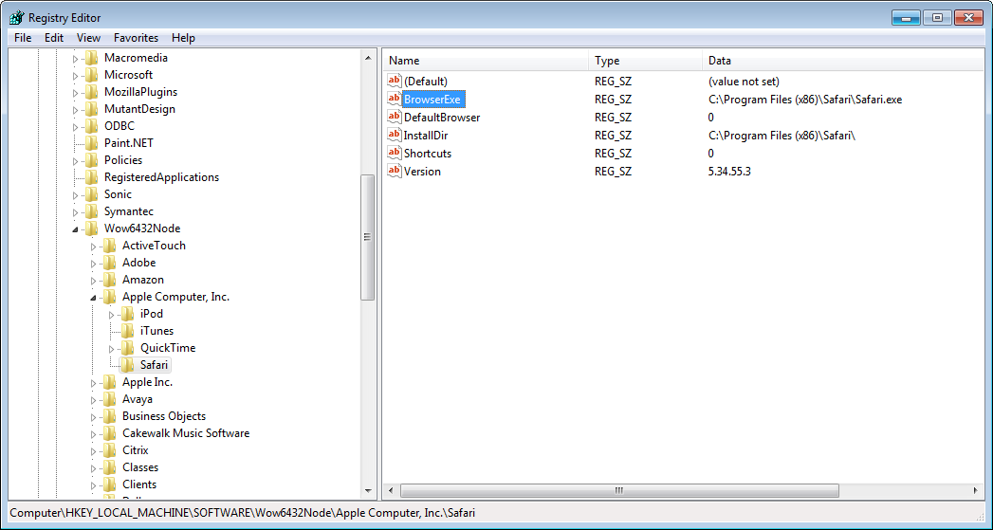Click the horizontal scrollbar thumb in values pane
Screen dimensions: 993x530
[x=618, y=490]
